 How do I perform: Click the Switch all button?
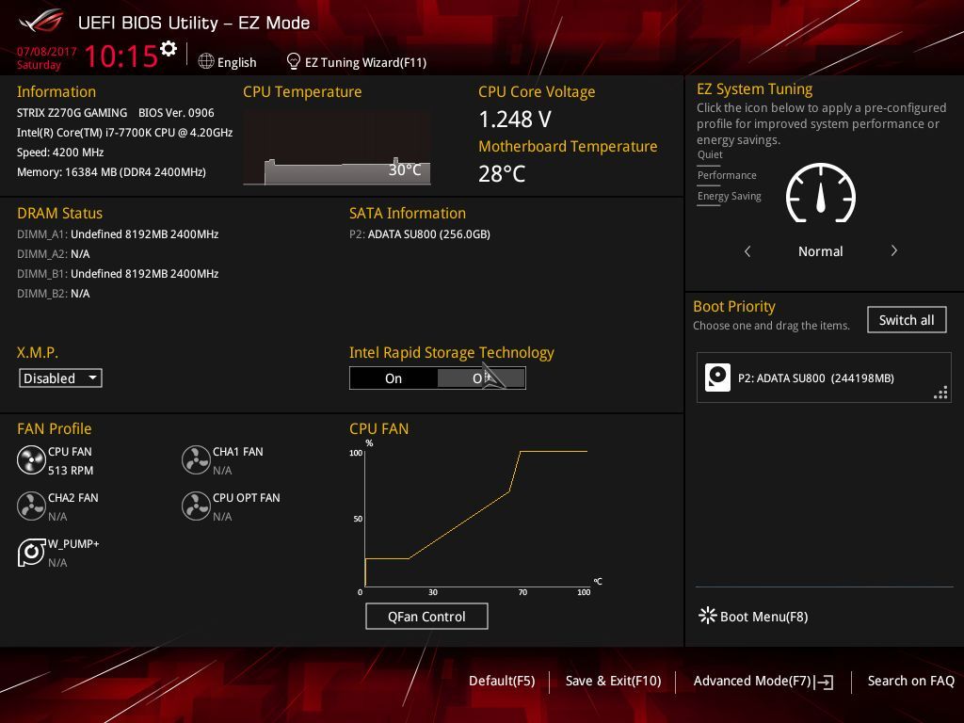point(907,320)
